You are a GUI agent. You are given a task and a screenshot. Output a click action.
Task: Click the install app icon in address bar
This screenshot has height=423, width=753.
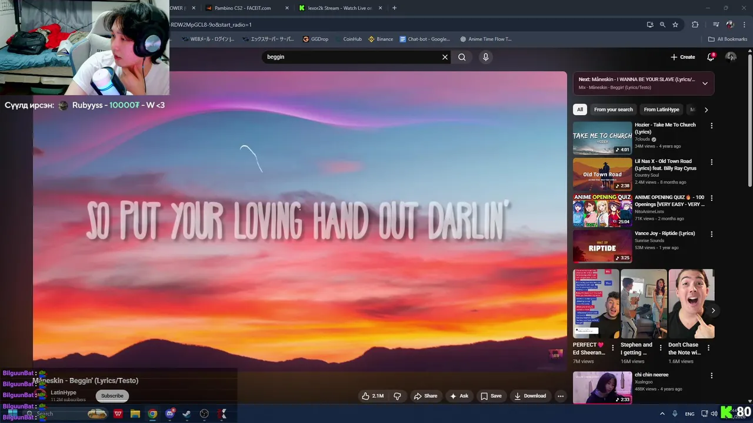pos(650,25)
